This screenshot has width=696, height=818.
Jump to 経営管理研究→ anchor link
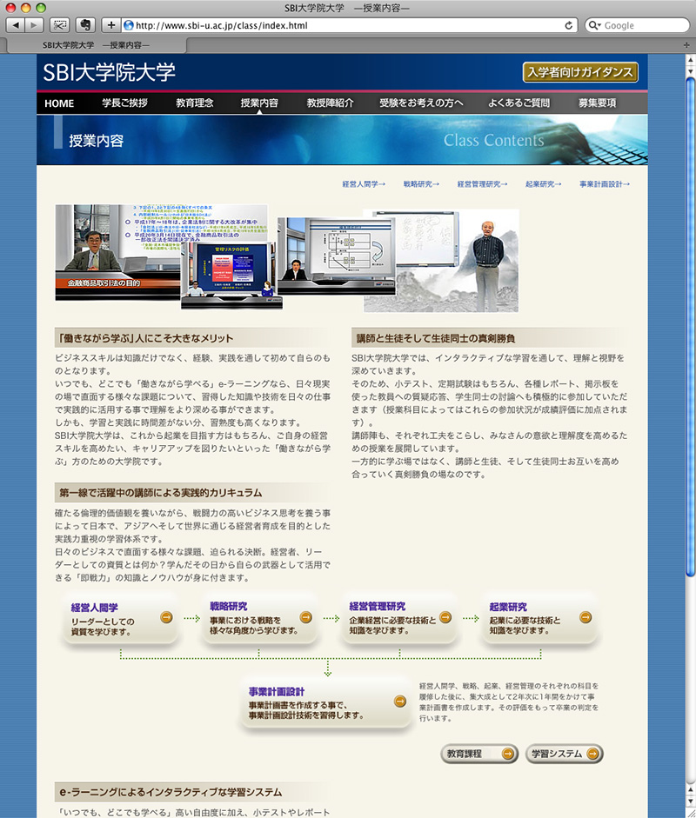(x=483, y=184)
